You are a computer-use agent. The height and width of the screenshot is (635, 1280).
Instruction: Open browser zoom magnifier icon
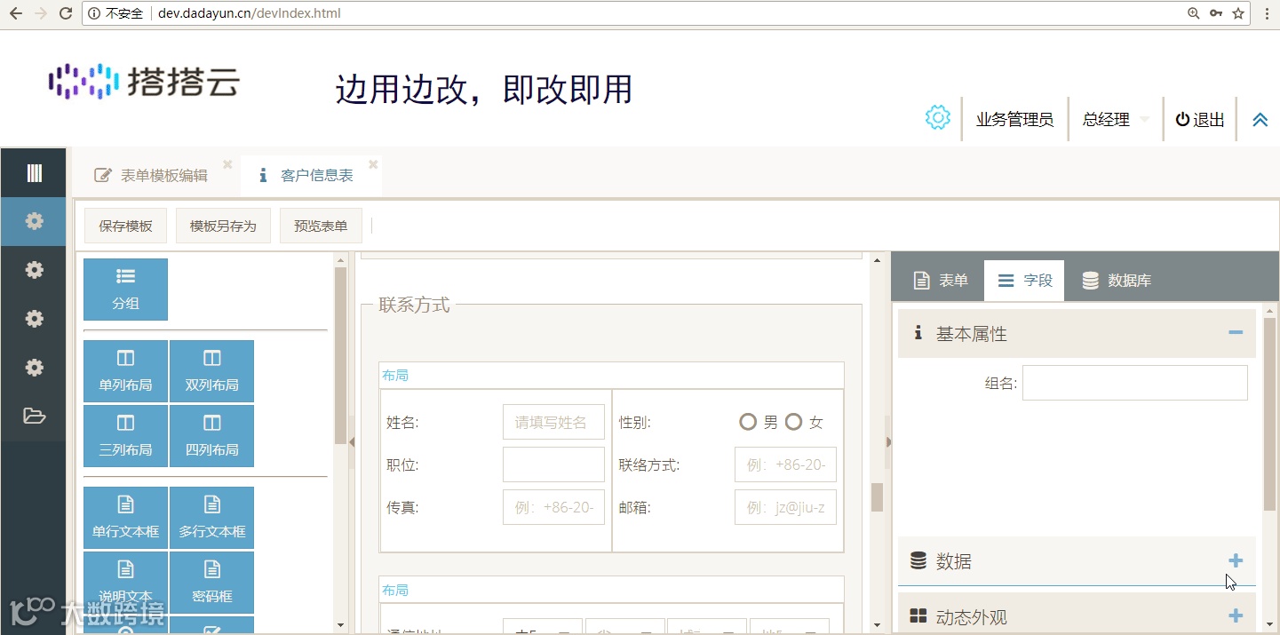coord(1193,13)
